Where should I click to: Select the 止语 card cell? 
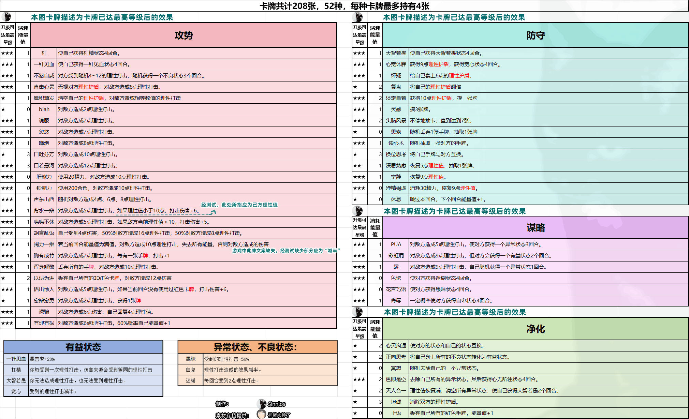(x=396, y=413)
